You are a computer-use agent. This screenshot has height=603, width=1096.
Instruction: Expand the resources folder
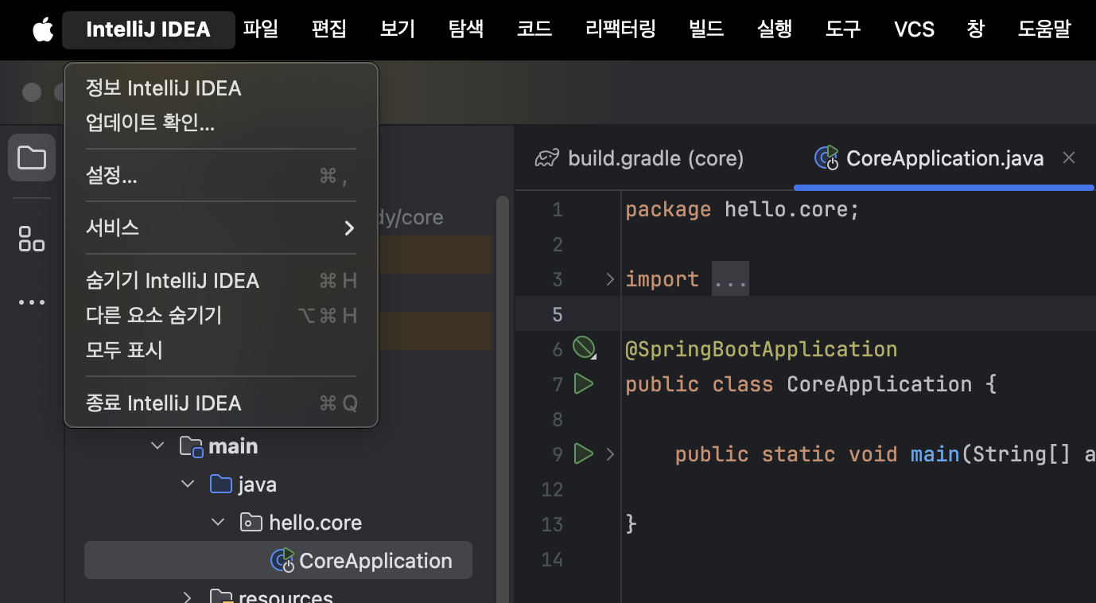click(188, 597)
